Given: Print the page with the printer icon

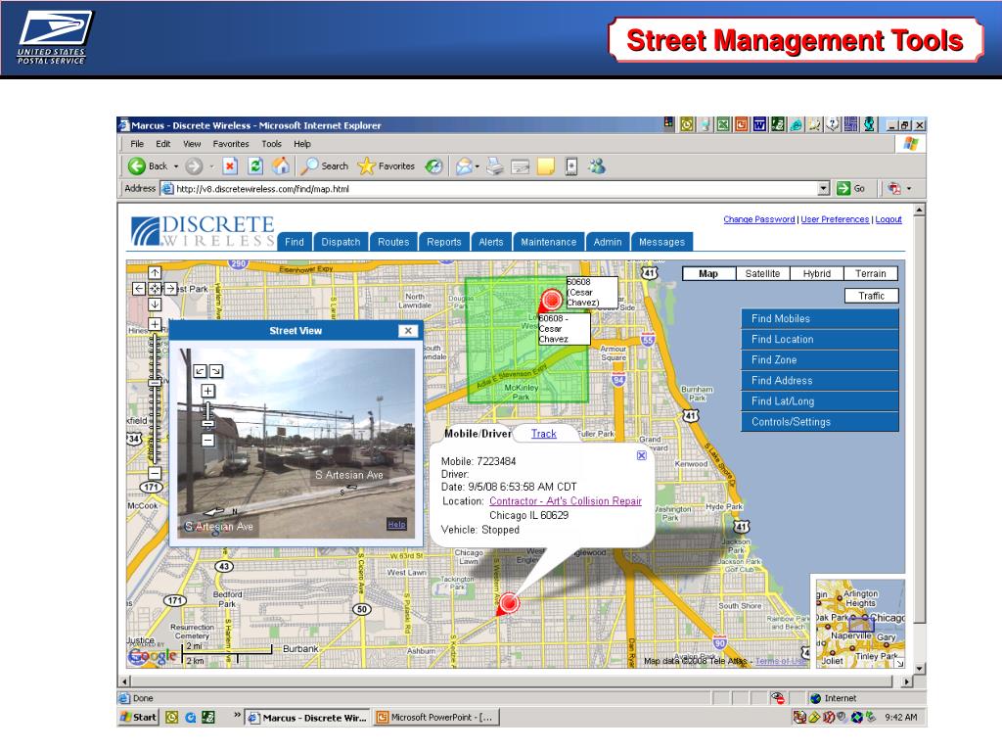Looking at the screenshot, I should [495, 166].
